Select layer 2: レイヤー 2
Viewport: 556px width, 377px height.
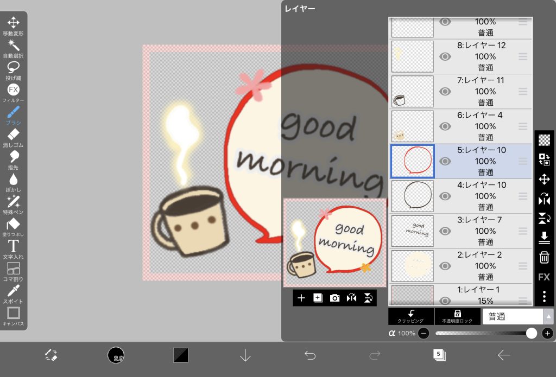click(481, 266)
